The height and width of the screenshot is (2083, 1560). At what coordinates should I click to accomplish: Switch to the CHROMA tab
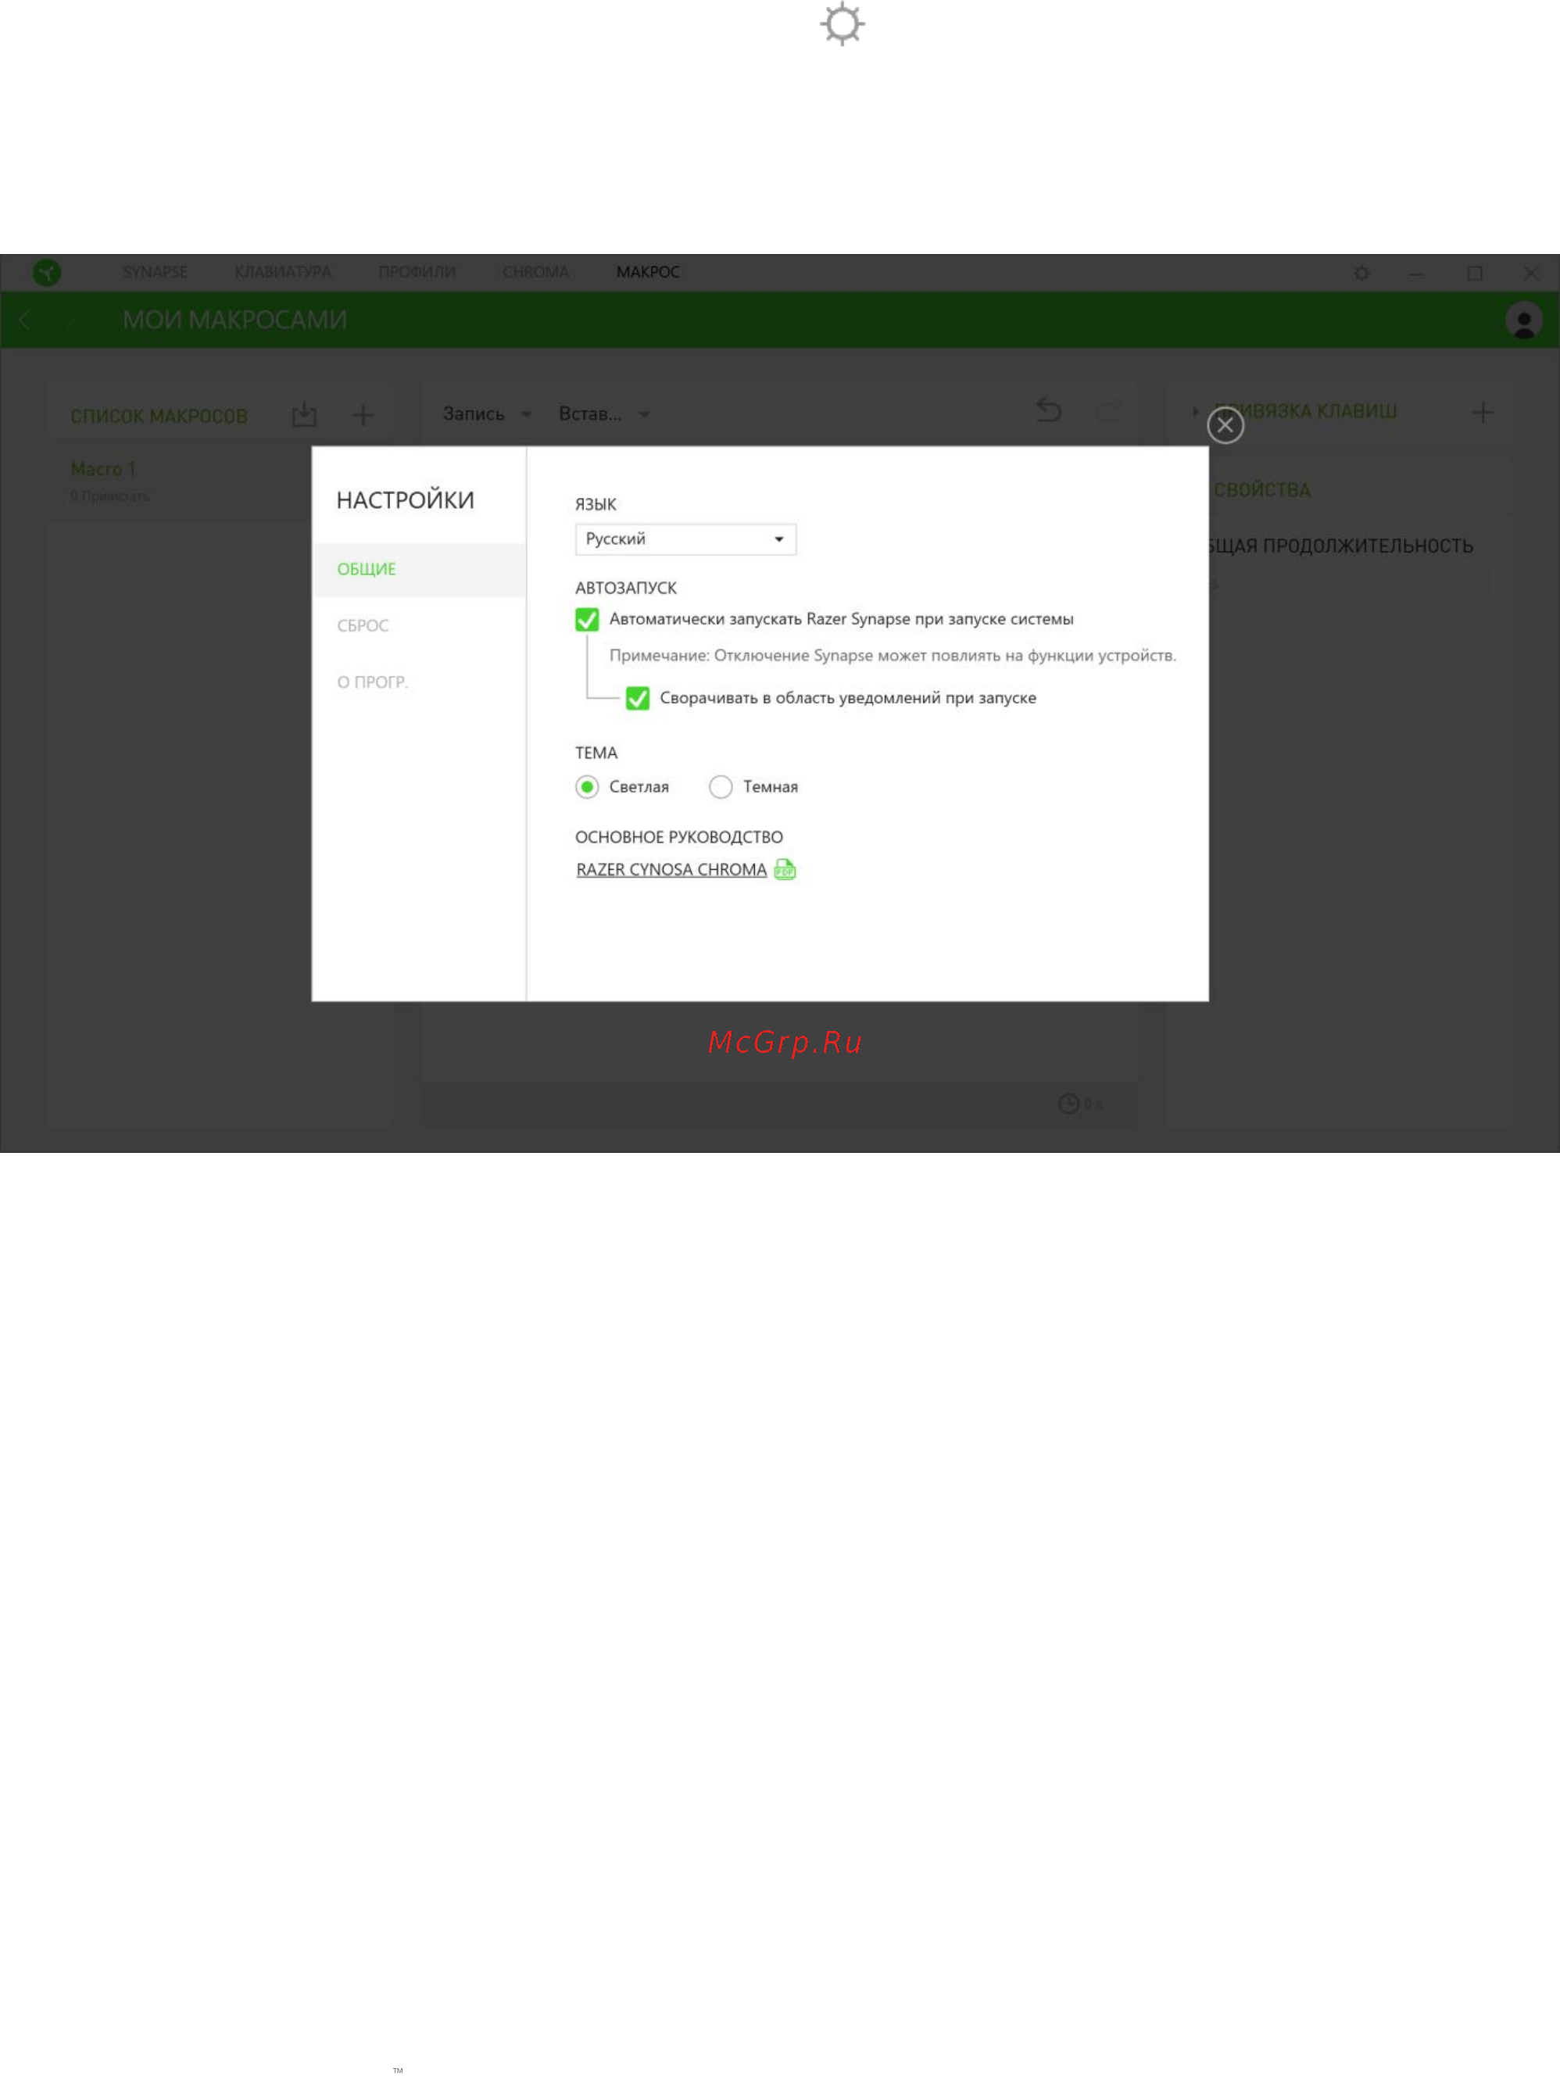[535, 272]
